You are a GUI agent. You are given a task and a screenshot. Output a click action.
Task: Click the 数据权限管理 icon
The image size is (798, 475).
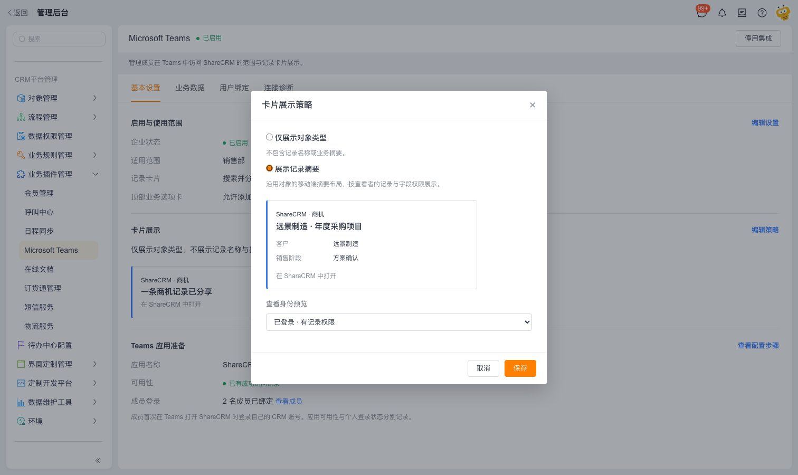point(21,136)
